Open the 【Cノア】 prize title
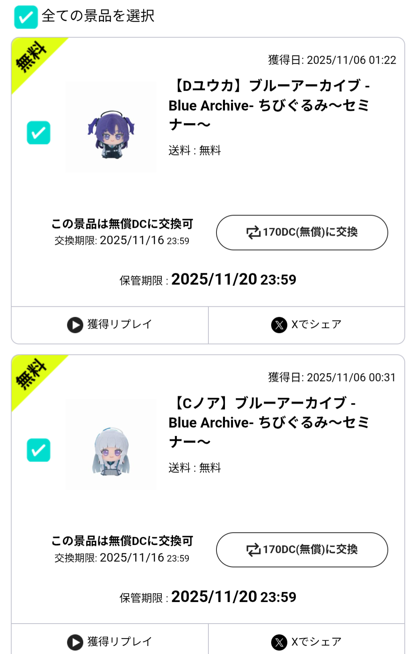The height and width of the screenshot is (654, 416). coord(269,422)
